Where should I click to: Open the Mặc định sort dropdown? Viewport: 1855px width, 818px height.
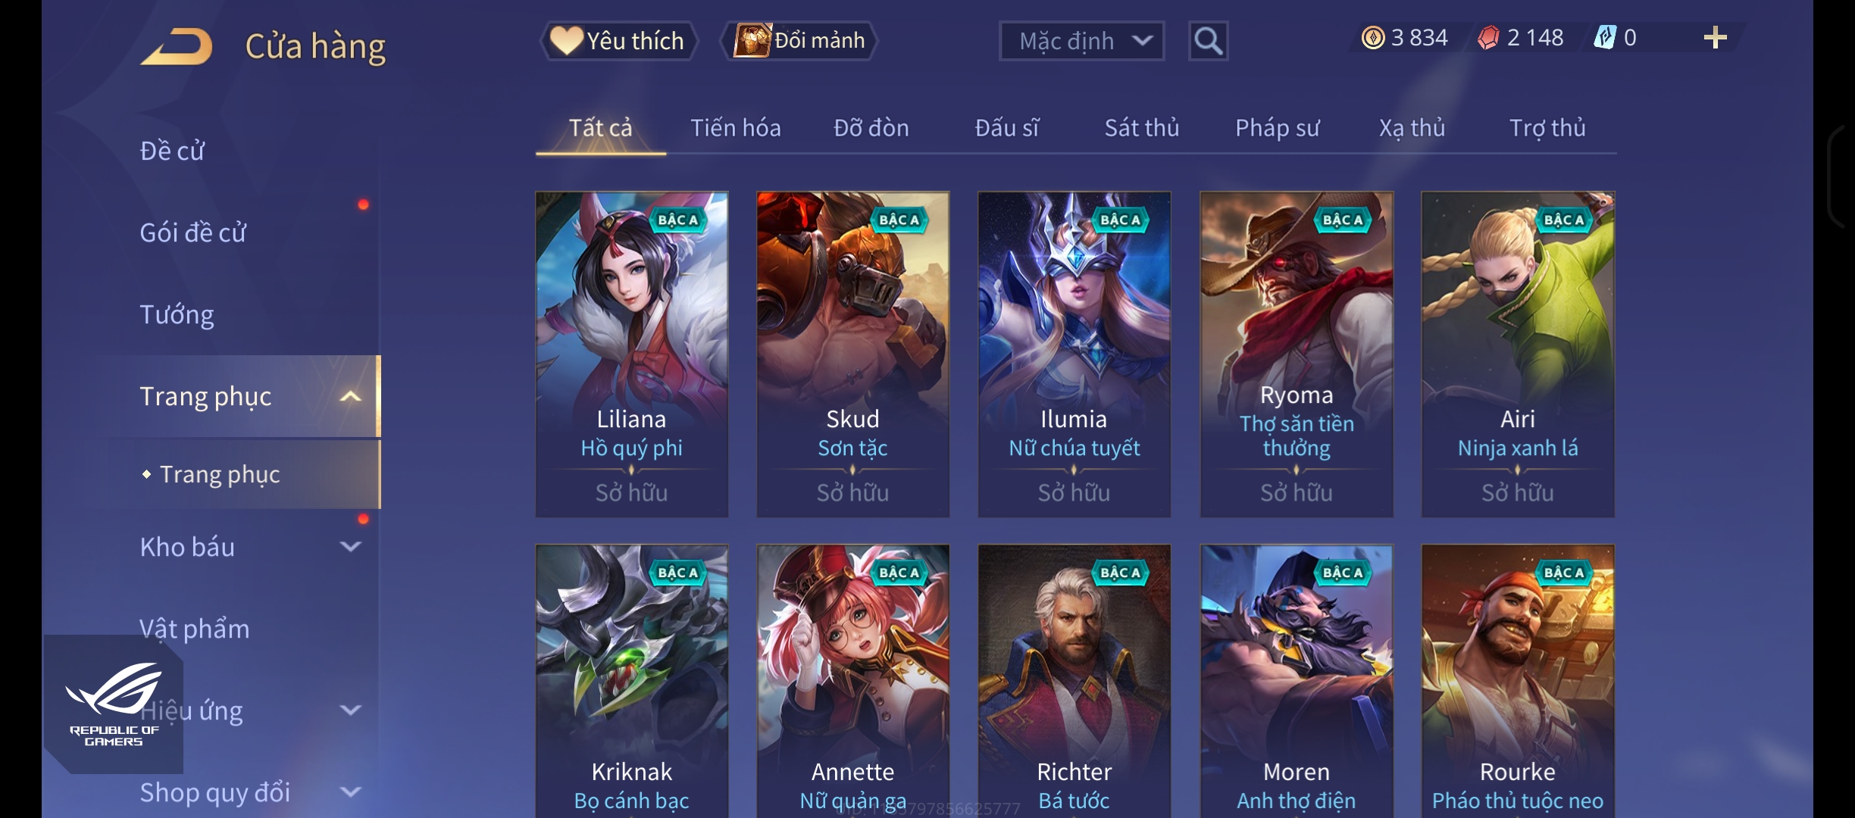coord(1081,41)
